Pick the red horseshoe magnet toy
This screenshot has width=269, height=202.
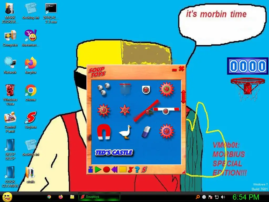104,132
